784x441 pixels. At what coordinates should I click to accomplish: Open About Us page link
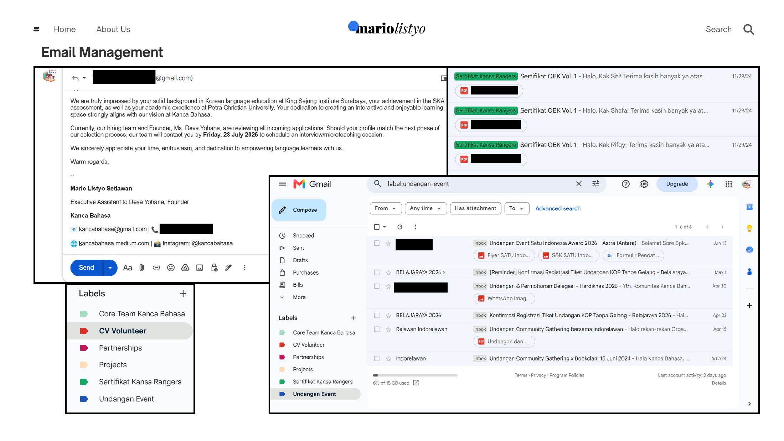(x=113, y=29)
